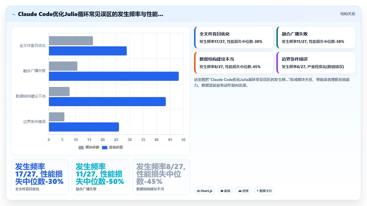Click the 数据卡片 chip

tap(264, 191)
